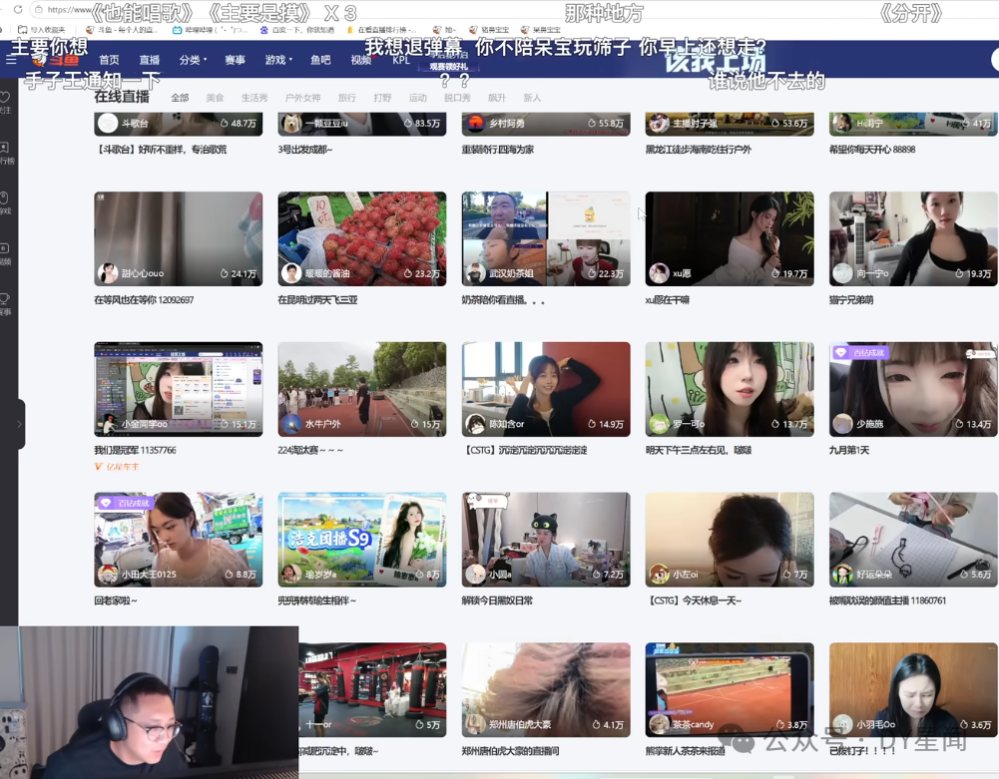The height and width of the screenshot is (779, 999).
Task: Reload the page with the browser refresh icon
Action: (x=18, y=10)
